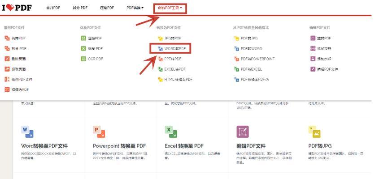The image size is (388, 179).
Task: Expand the PDF转换 dropdown in the navigation
Action: pyautogui.click(x=135, y=8)
